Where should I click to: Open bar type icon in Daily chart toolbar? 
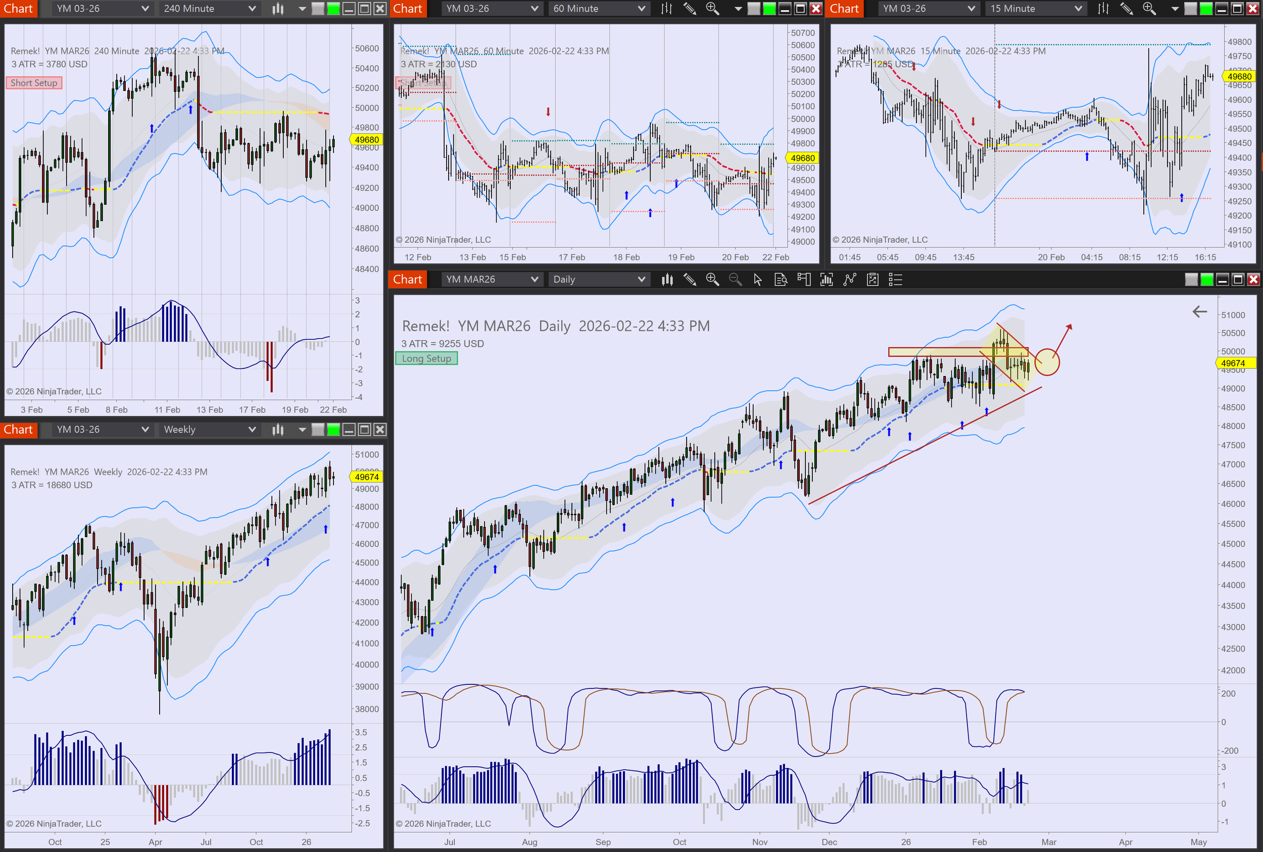pos(667,280)
